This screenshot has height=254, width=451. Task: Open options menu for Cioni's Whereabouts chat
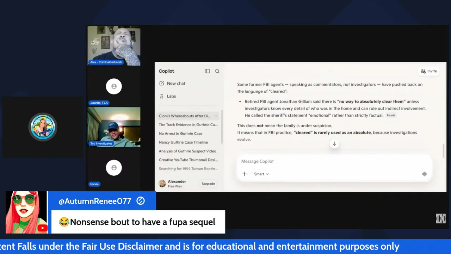(215, 116)
